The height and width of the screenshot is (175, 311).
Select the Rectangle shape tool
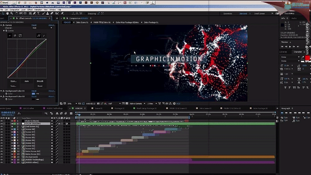(x=30, y=14)
